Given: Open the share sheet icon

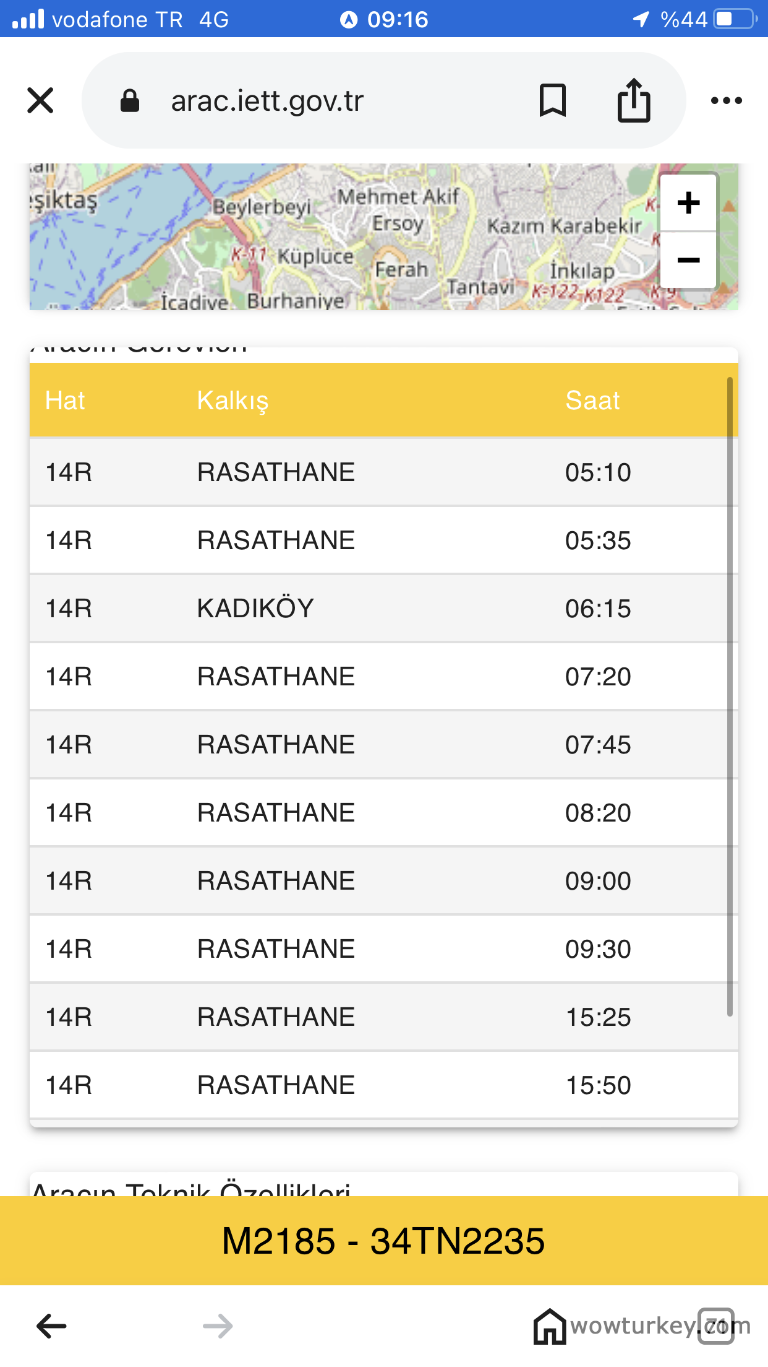Looking at the screenshot, I should (634, 100).
